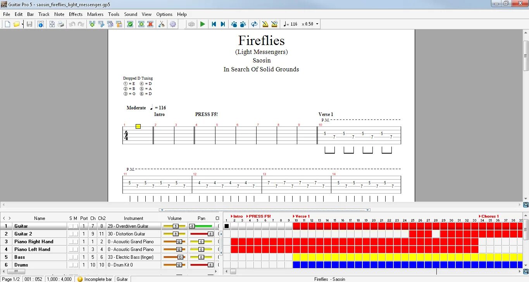Toggle Mute checkbox for Drums track
The width and height of the screenshot is (529, 282).
click(x=76, y=265)
